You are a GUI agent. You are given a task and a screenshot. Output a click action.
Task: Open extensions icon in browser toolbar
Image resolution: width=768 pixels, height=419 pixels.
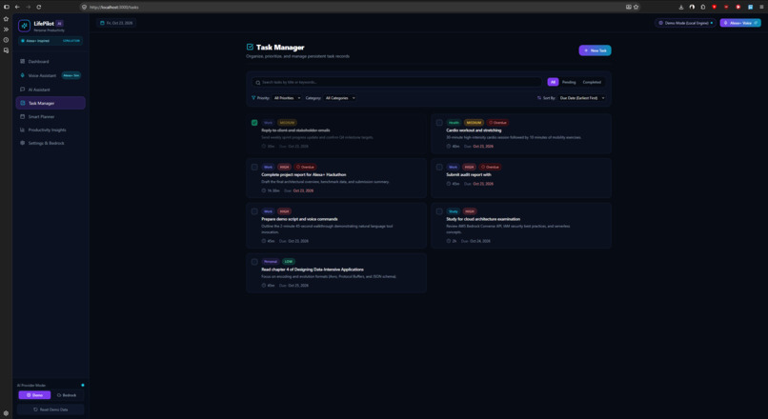click(x=703, y=7)
